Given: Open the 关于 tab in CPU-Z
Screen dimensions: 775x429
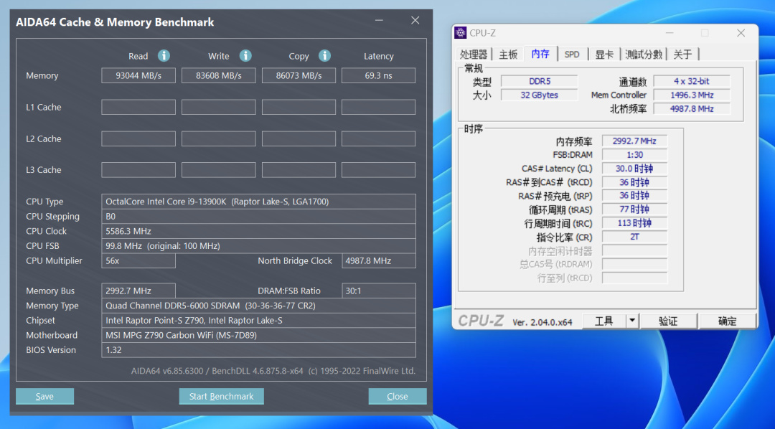Looking at the screenshot, I should click(x=682, y=55).
